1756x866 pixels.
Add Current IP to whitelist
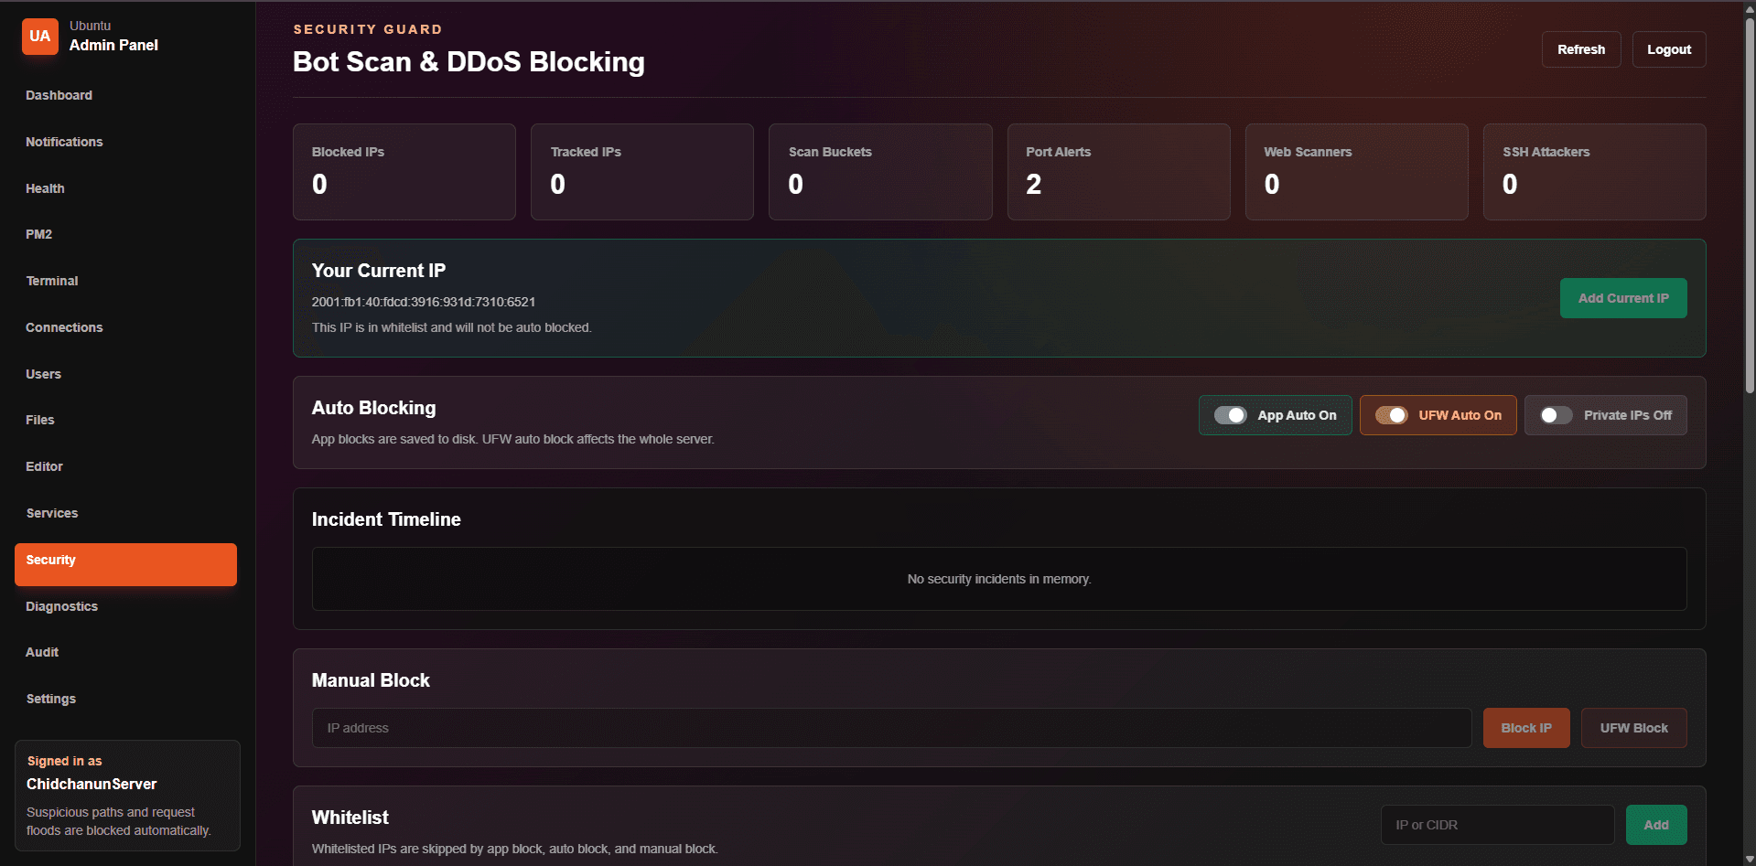(x=1623, y=298)
